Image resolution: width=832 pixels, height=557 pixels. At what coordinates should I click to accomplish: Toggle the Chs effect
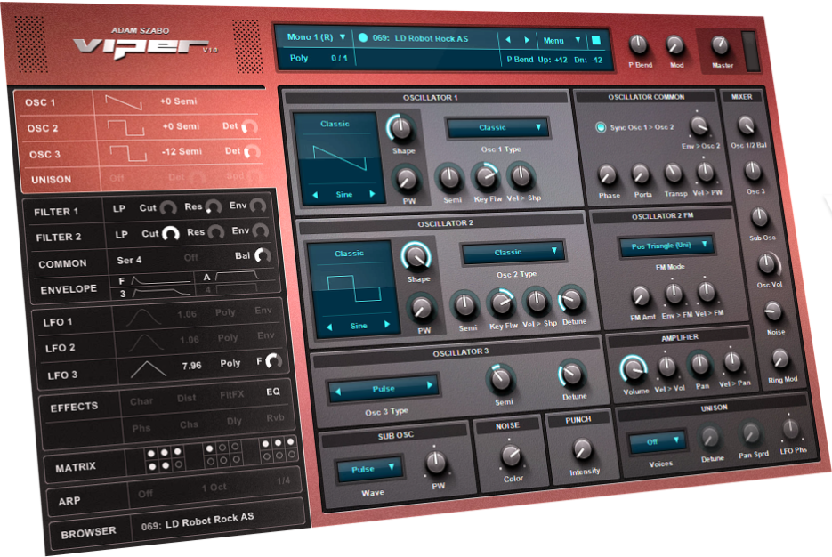(x=189, y=424)
